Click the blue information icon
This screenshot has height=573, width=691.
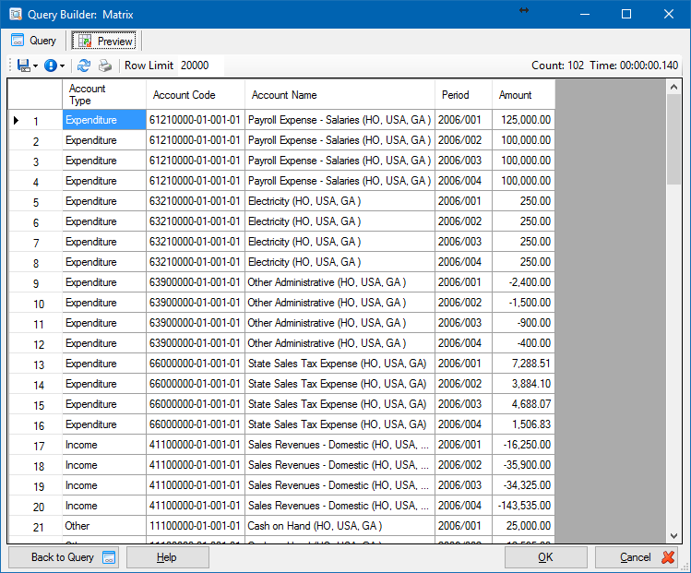50,66
